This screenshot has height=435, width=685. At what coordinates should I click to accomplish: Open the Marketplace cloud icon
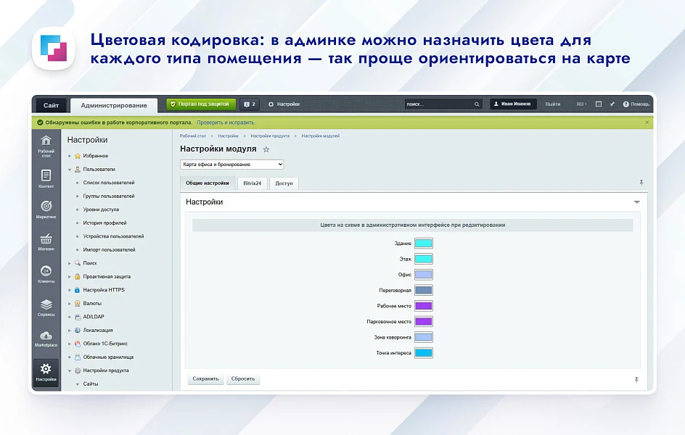click(46, 339)
